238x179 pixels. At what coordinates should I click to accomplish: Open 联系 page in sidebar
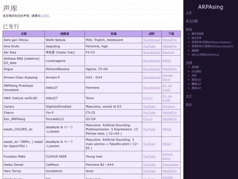pos(189,105)
